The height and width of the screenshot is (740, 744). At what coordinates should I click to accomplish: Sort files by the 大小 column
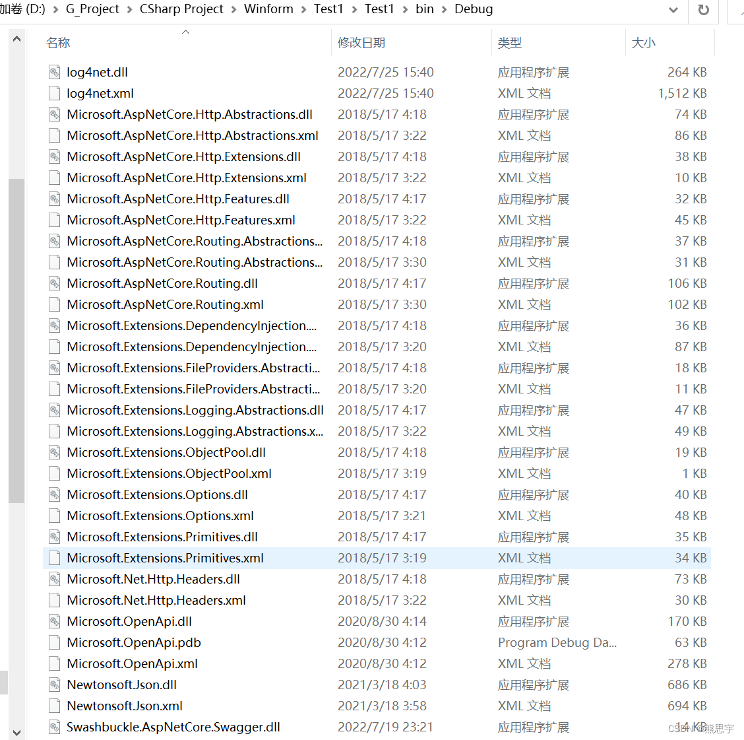pos(643,43)
